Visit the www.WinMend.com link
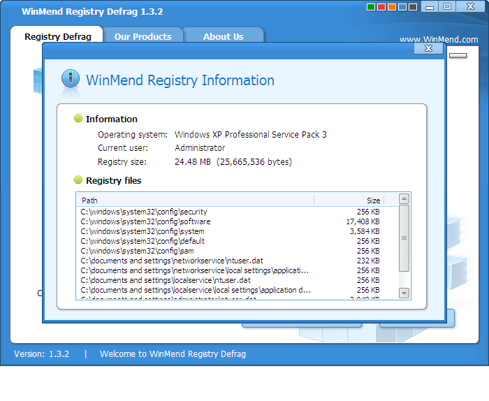 coord(439,40)
